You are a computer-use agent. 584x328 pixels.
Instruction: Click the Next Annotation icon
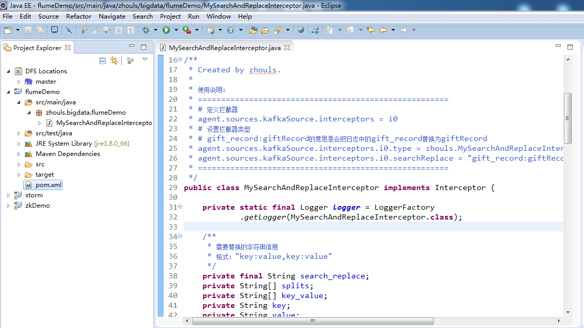coord(330,30)
